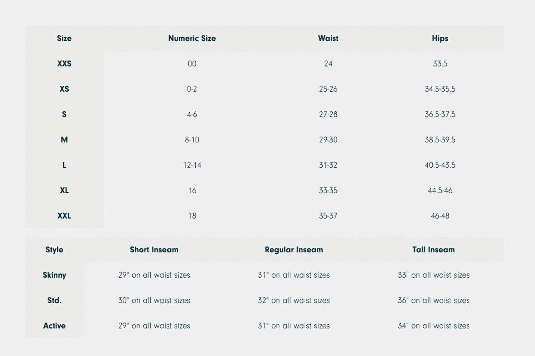Select the Regular Inseam column header
This screenshot has width=535, height=356.
[294, 250]
